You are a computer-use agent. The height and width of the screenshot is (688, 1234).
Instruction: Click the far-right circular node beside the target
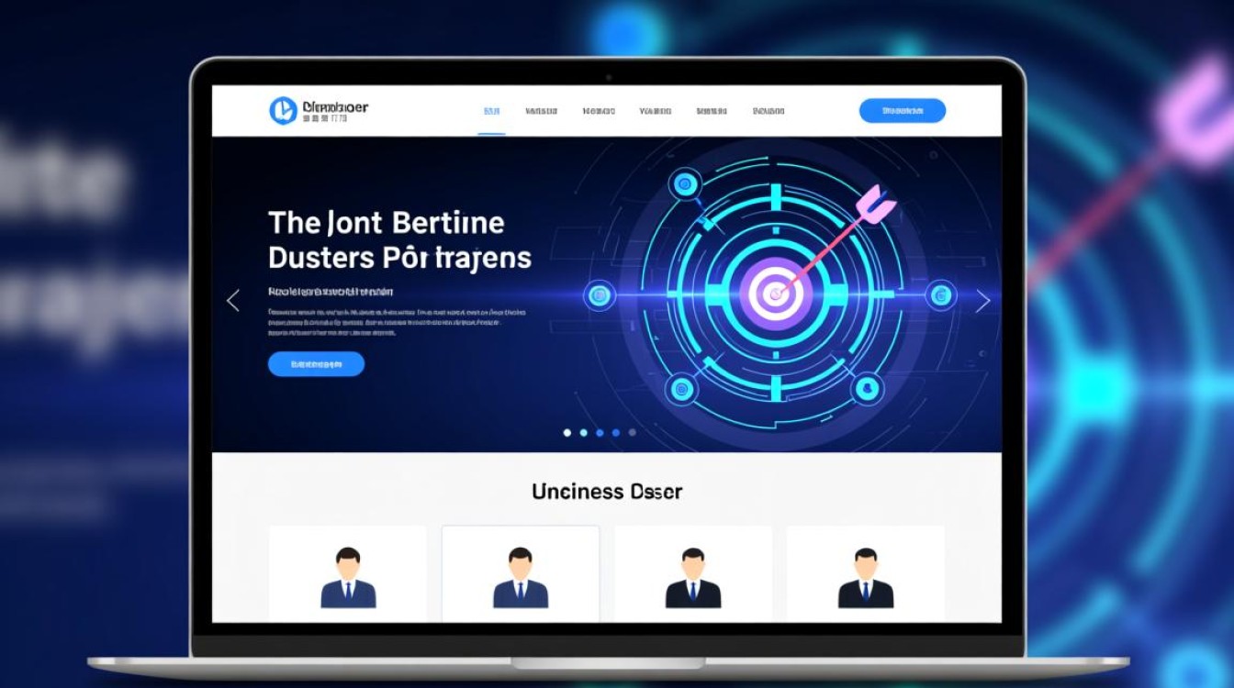940,294
